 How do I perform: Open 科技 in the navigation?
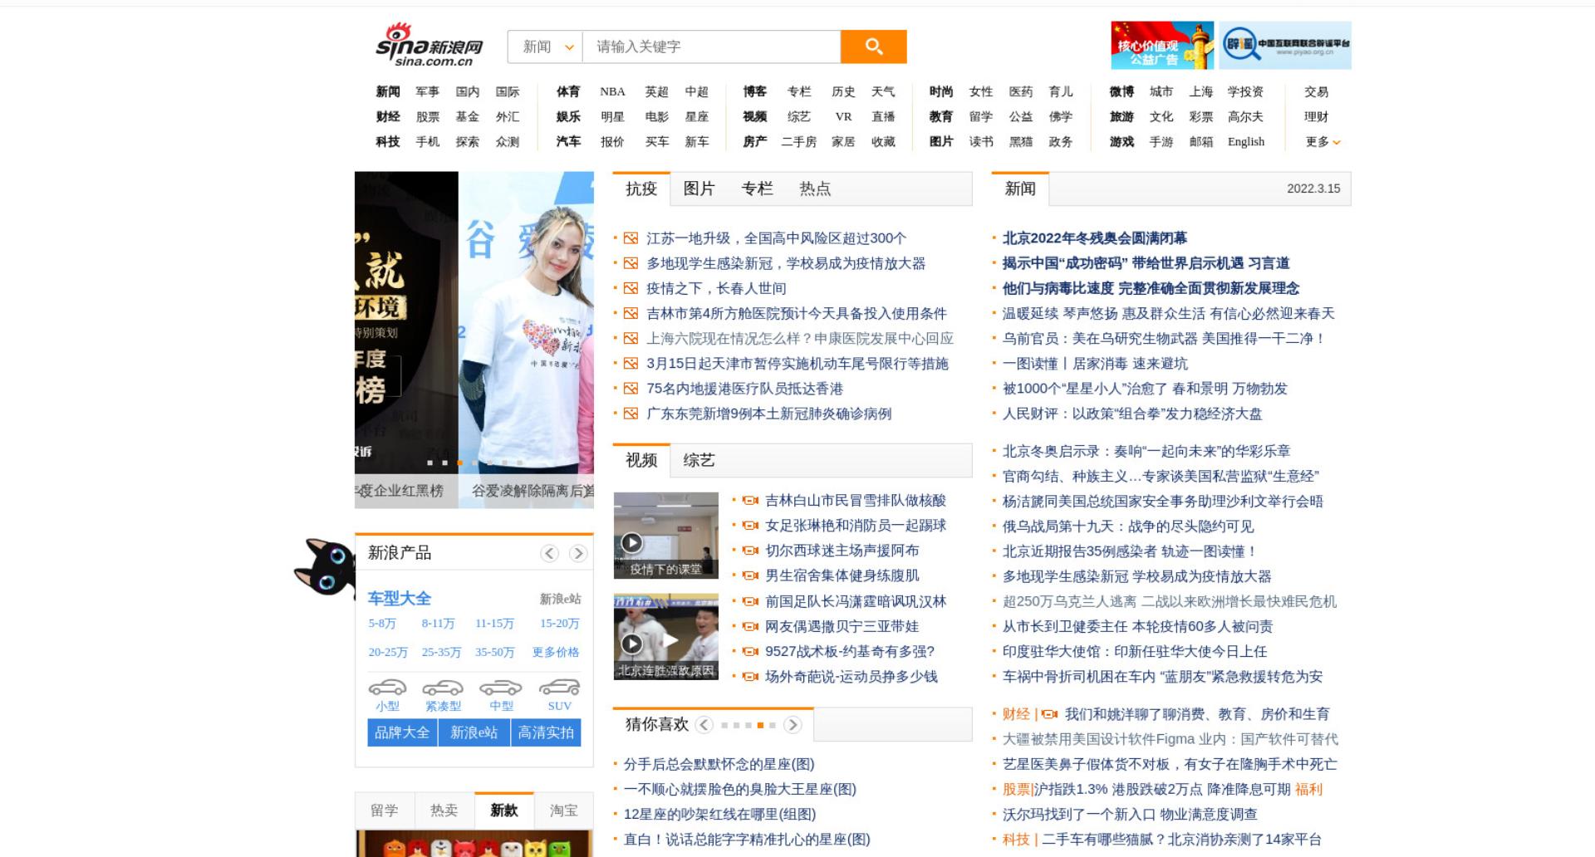pyautogui.click(x=388, y=142)
